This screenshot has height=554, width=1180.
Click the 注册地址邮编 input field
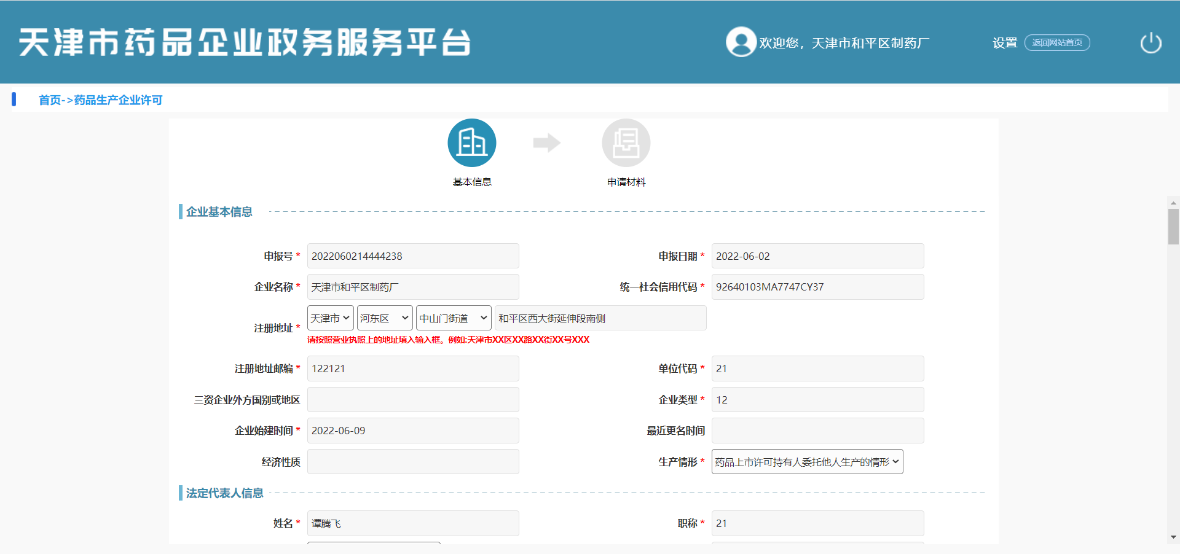[412, 369]
